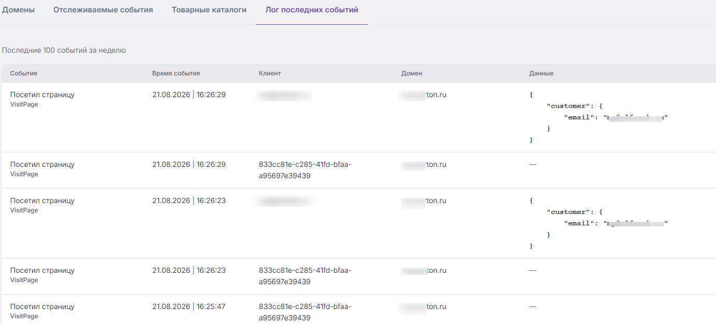Open the Отслеживаемые события tab
Screen dimensions: 716x324
pos(103,10)
